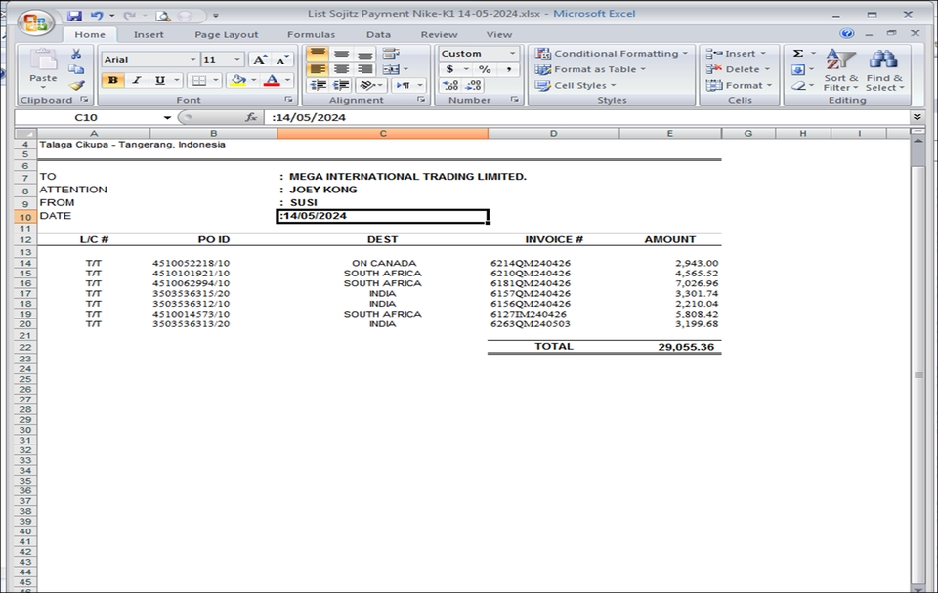Screen dimensions: 938x593
Task: Toggle Center horizontal alignment
Action: (341, 69)
